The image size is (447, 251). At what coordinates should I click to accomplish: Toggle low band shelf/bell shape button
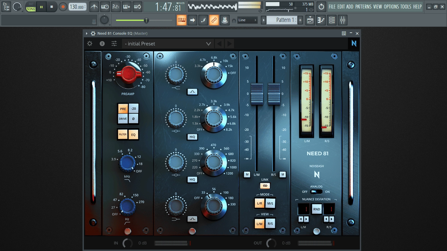coord(192,219)
